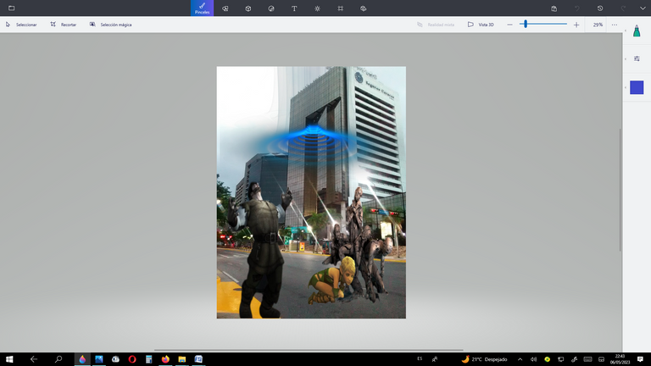Click the 29% zoom value field
This screenshot has width=651, height=366.
point(597,25)
